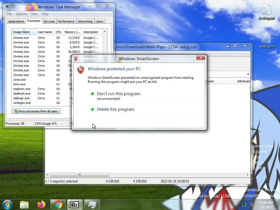Click Show processes from all users
280x210 pixels.
36,111
